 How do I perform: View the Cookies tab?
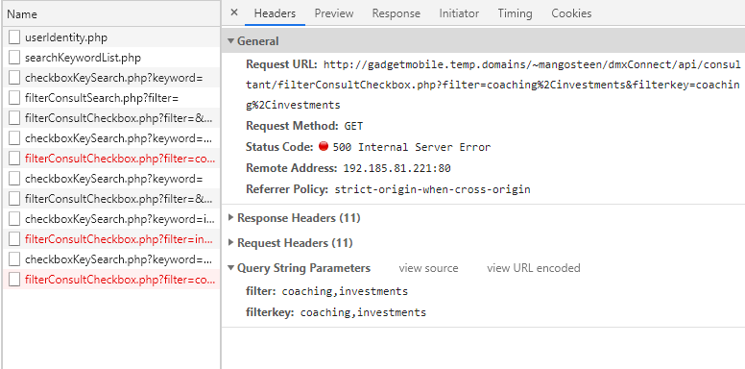[571, 13]
